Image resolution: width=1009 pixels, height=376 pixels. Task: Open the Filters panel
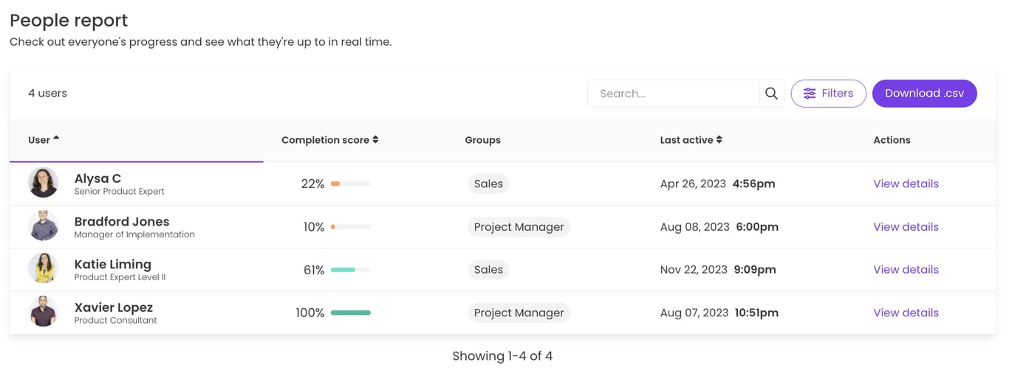pos(828,94)
